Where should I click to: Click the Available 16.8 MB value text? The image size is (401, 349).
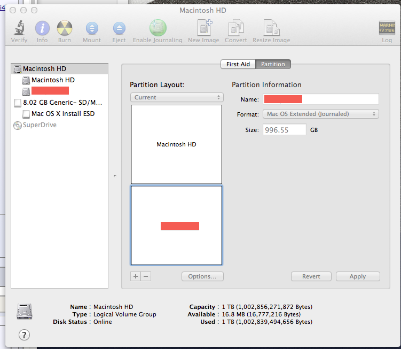261,314
